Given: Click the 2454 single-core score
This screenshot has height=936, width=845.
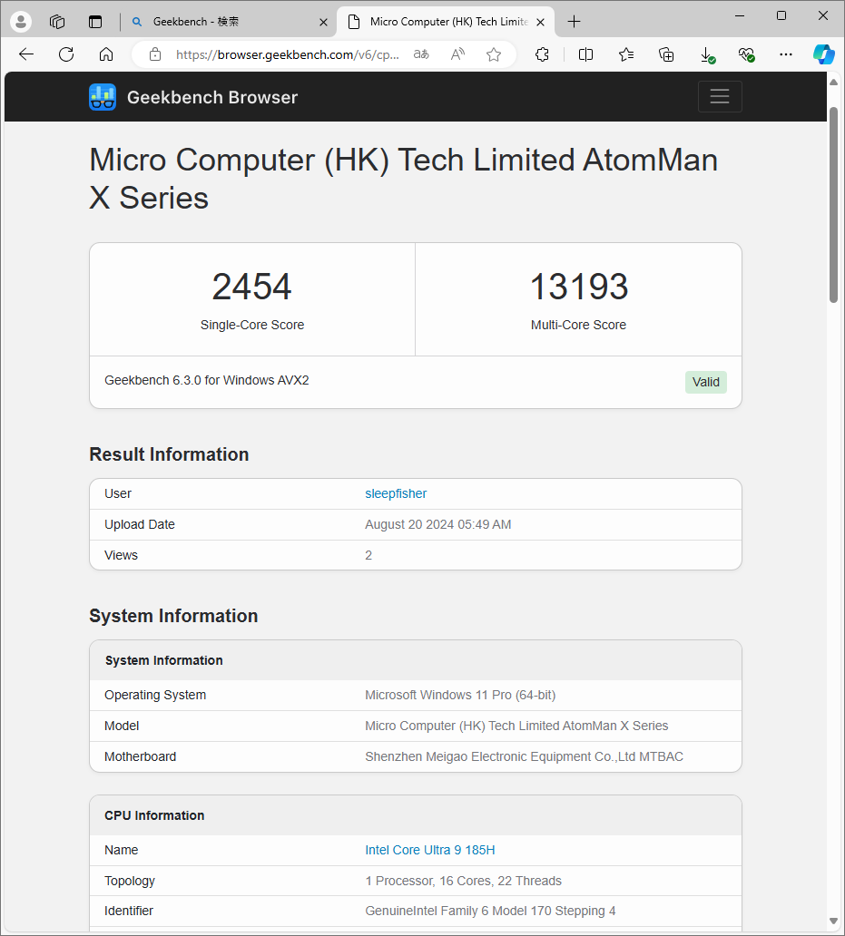Looking at the screenshot, I should (x=251, y=287).
